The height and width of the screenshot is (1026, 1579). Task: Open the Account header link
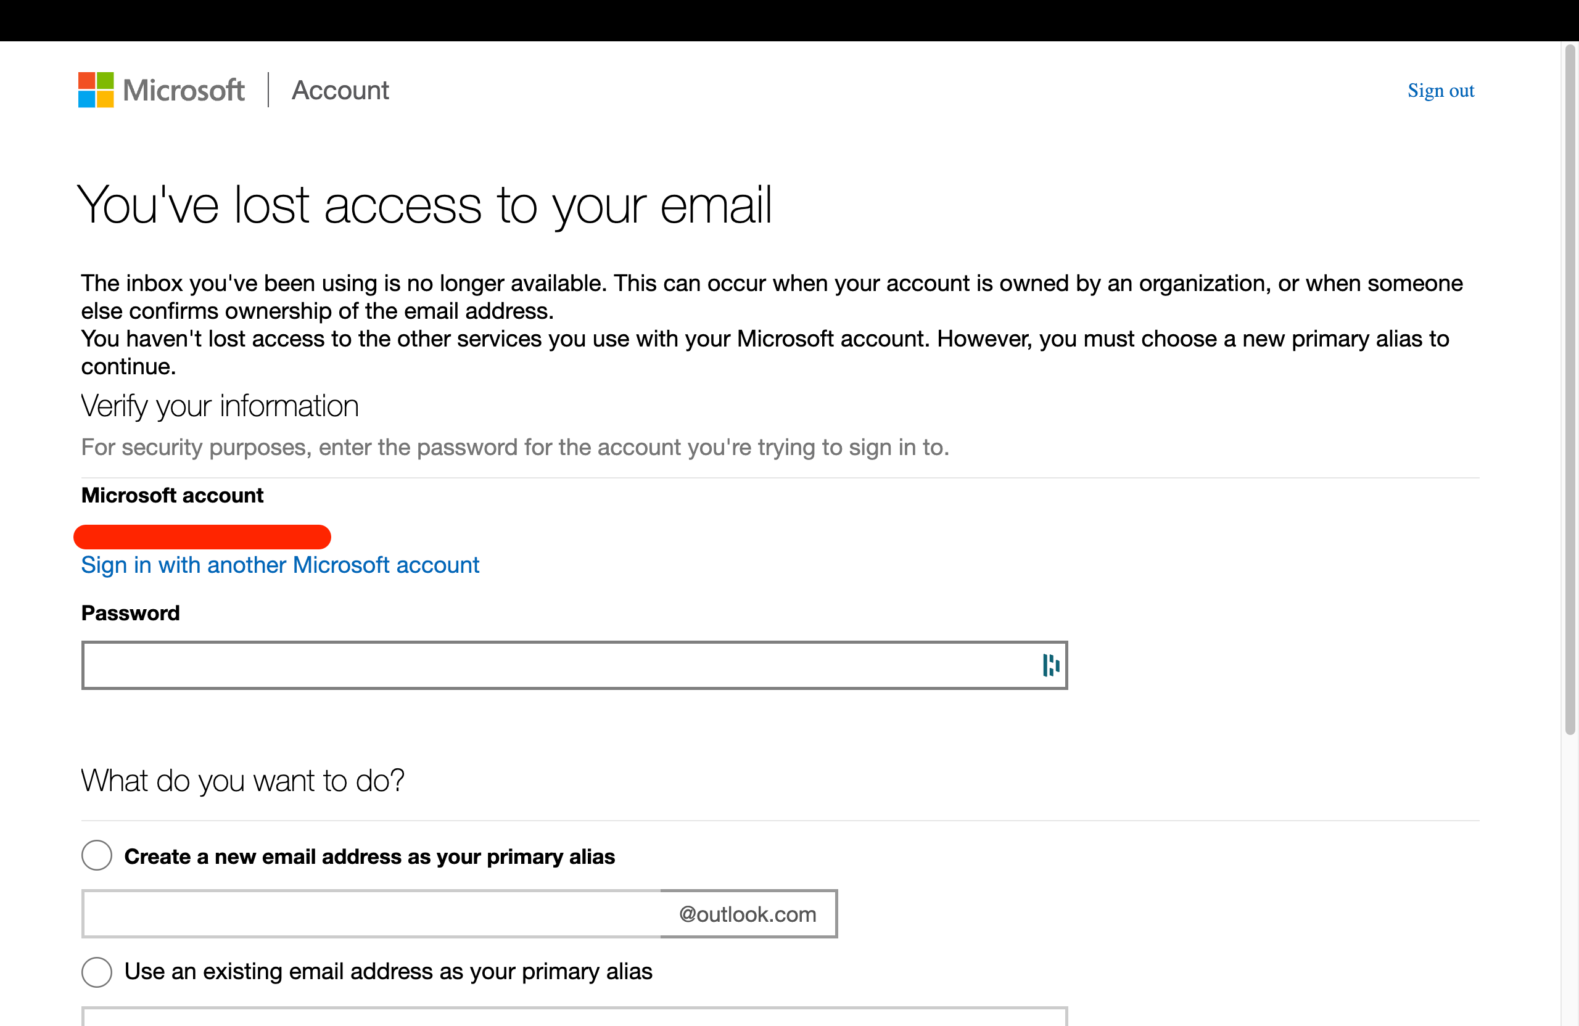click(x=340, y=90)
